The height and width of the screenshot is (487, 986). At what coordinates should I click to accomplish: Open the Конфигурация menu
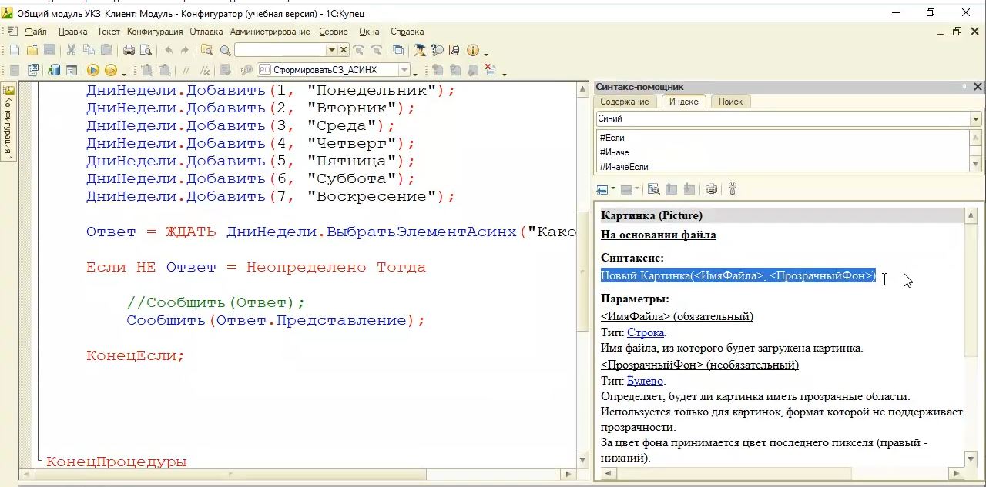155,32
